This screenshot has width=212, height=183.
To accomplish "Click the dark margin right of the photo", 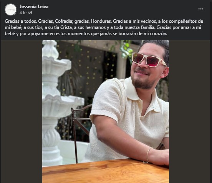I will coord(189,111).
